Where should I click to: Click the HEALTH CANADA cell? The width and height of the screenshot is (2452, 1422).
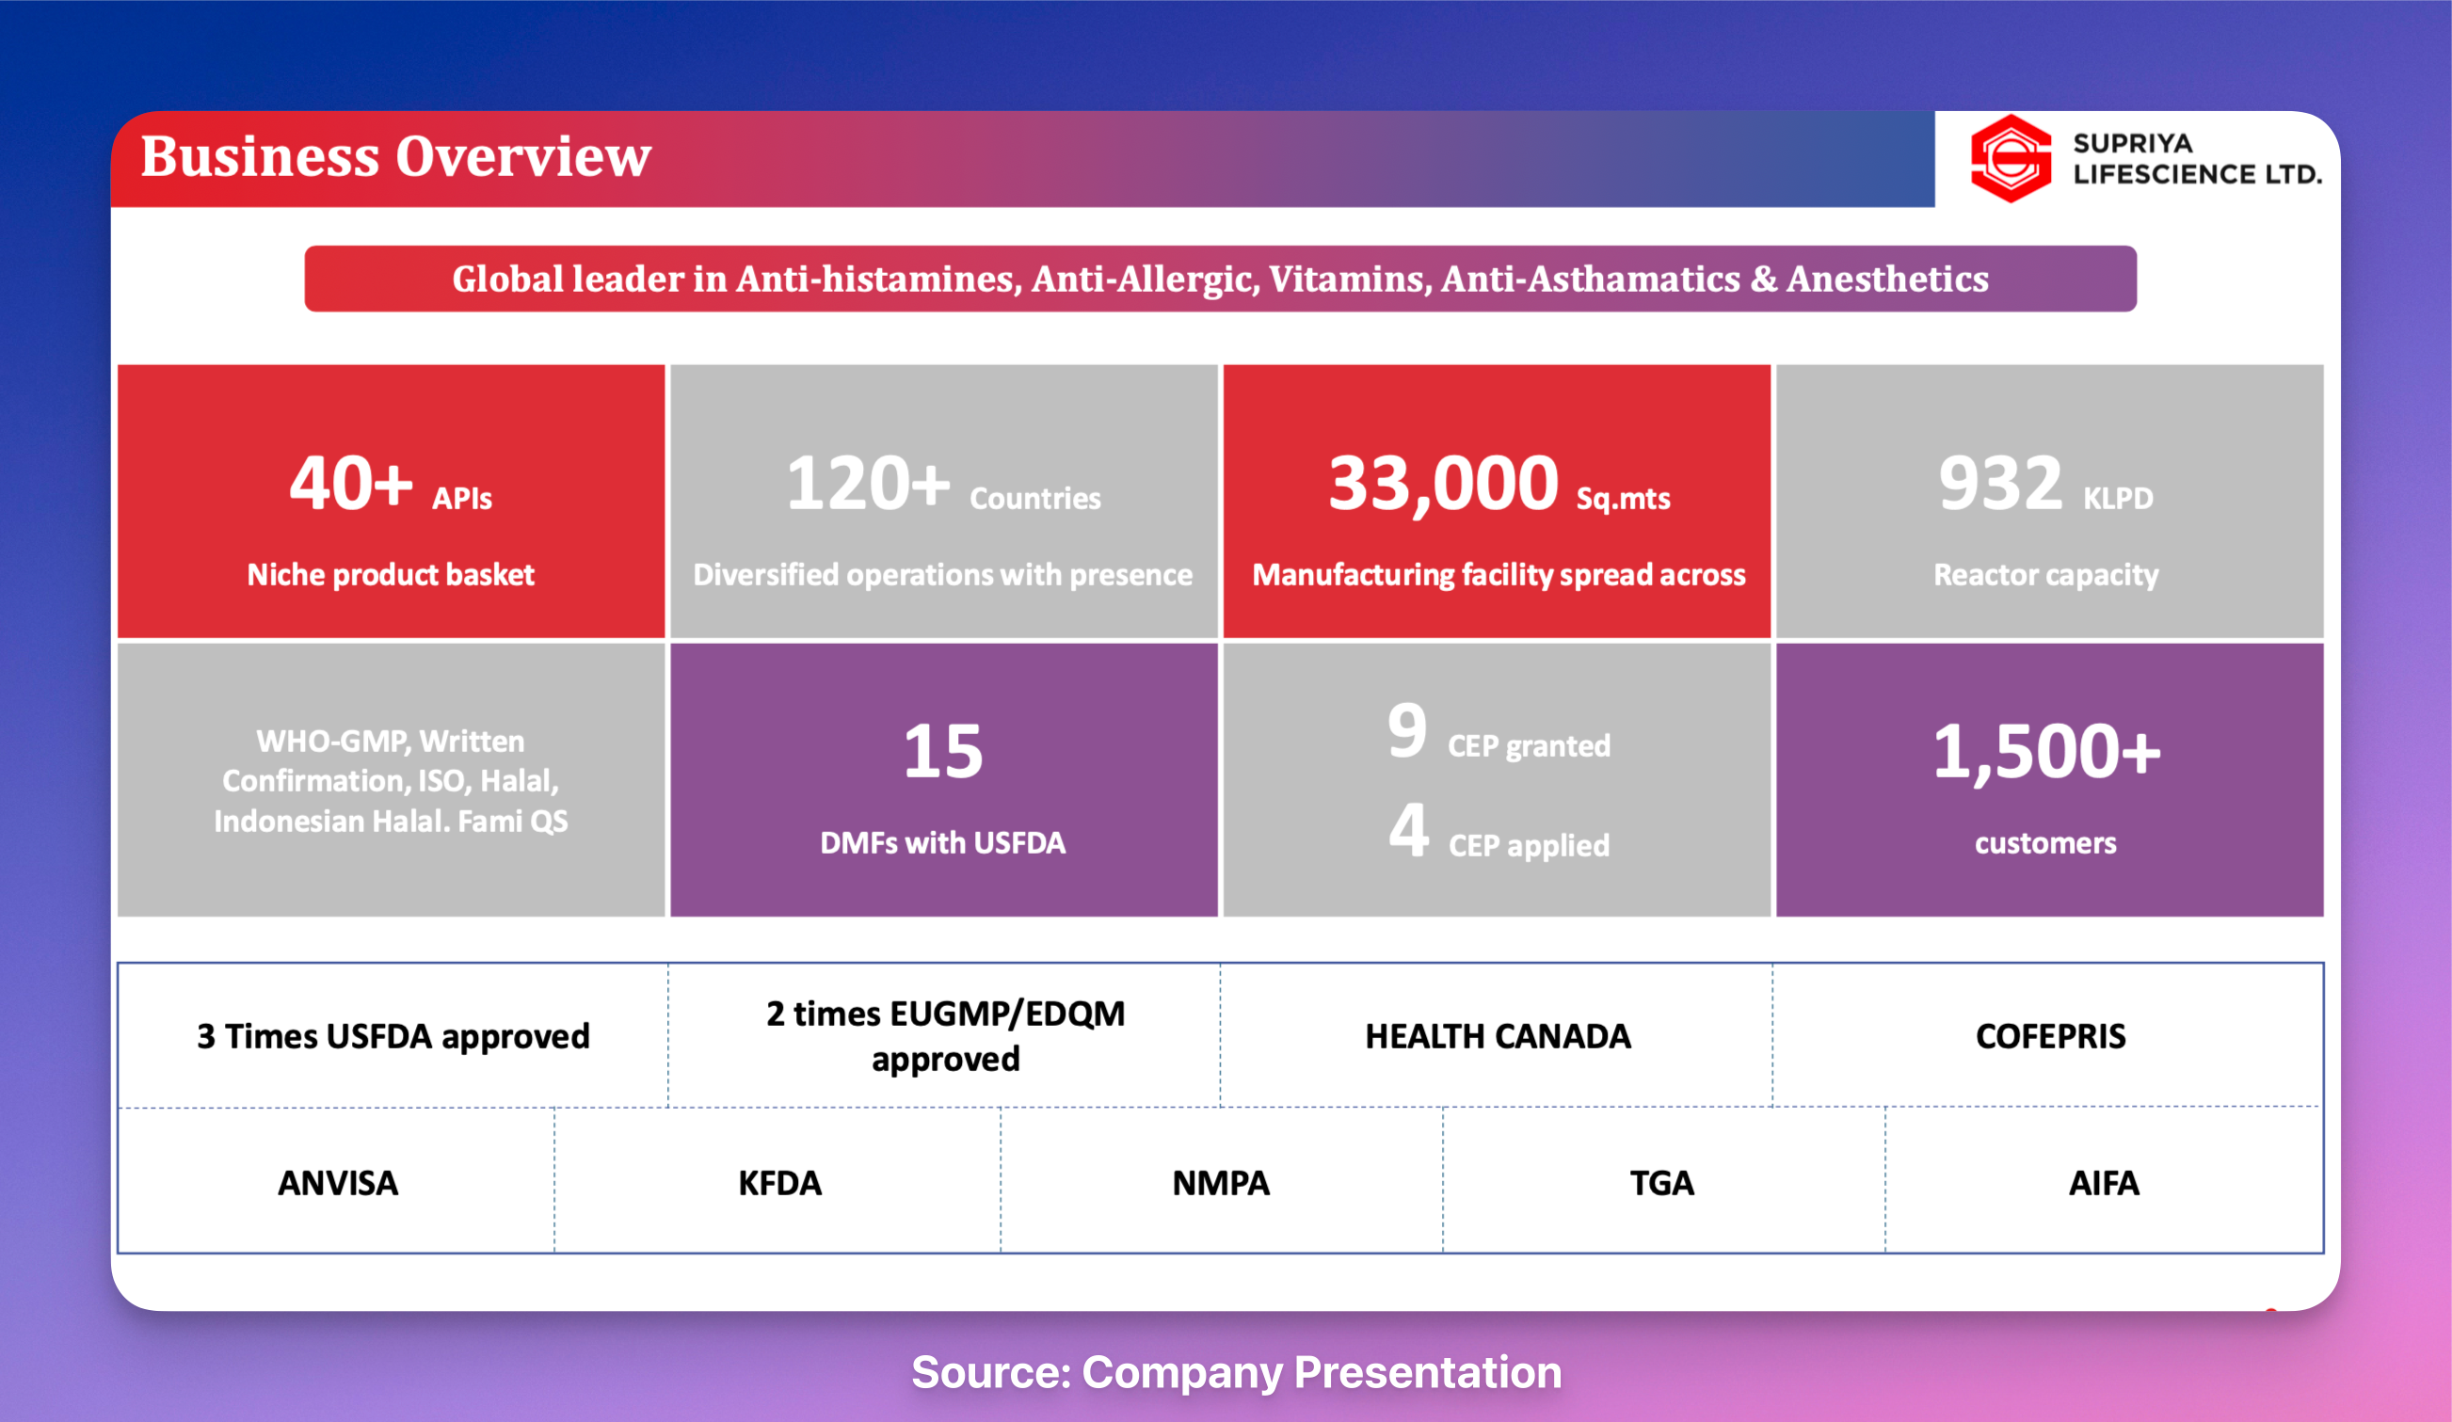tap(1497, 1036)
